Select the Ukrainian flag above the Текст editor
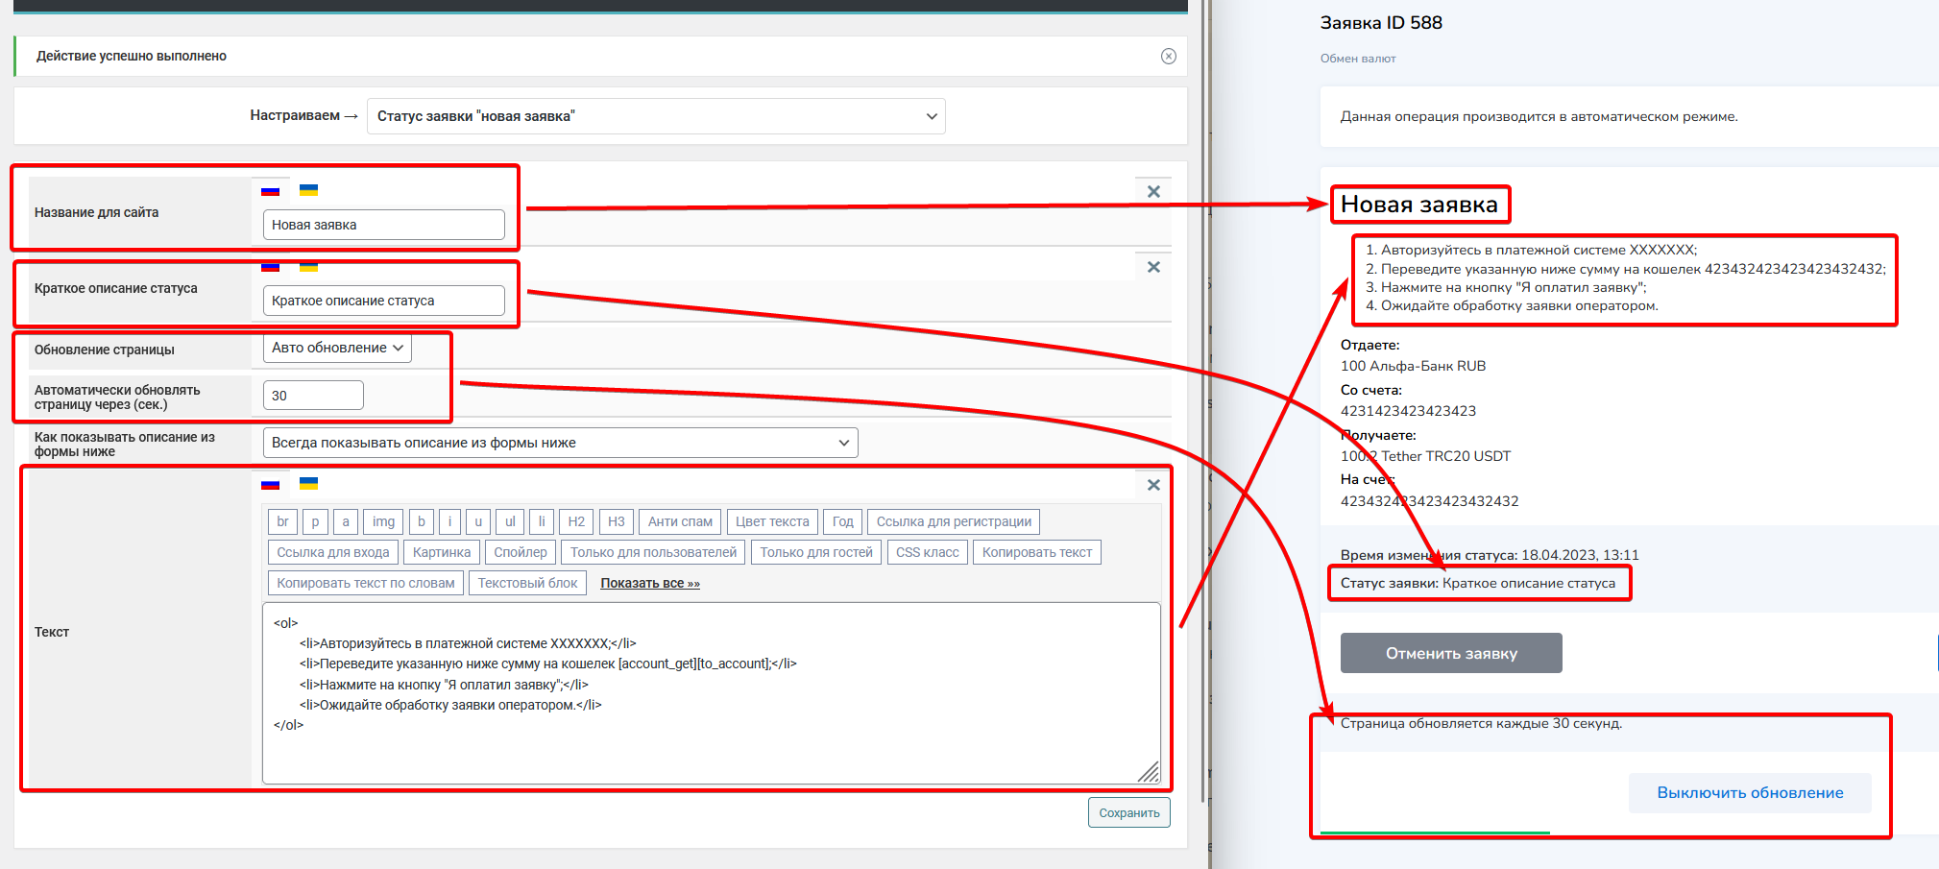Image resolution: width=1939 pixels, height=869 pixels. click(x=308, y=484)
